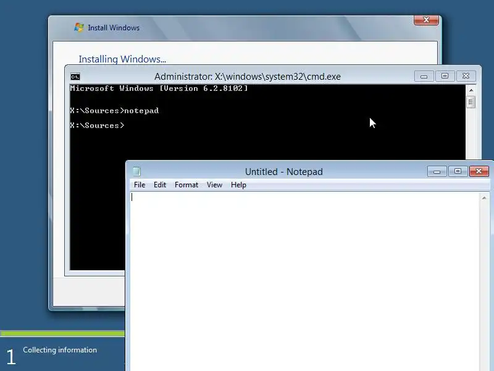Close the Administrator cmd.exe window
494x371 pixels.
[x=466, y=76]
